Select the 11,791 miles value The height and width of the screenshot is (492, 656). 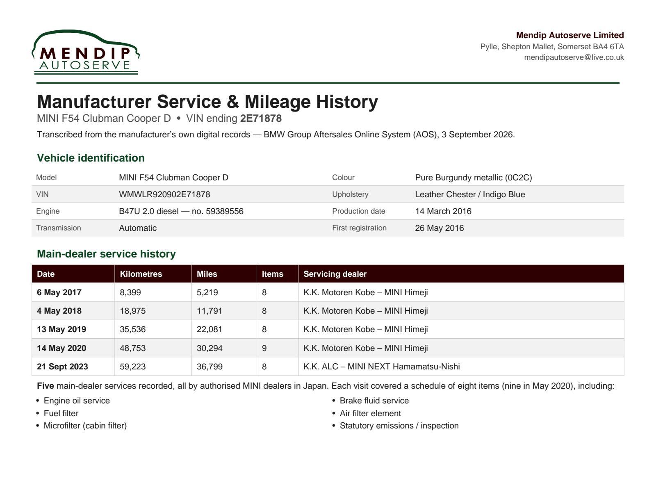pyautogui.click(x=210, y=311)
